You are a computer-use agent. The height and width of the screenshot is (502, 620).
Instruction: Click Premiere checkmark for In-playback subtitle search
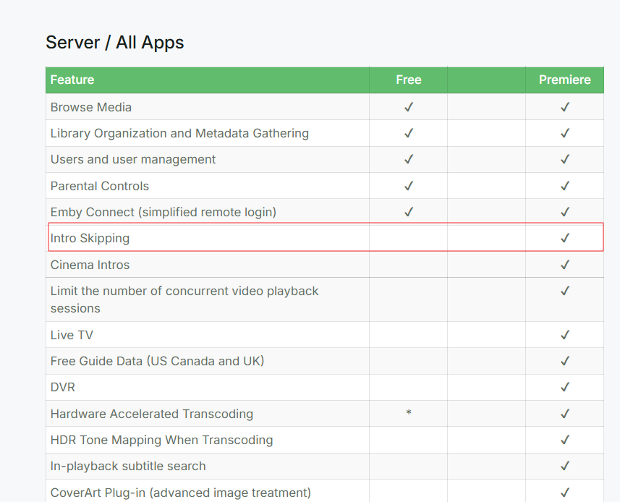(564, 466)
